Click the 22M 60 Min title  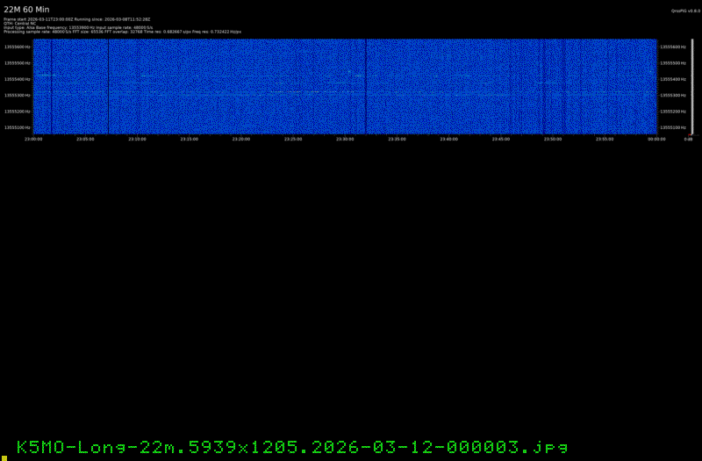pyautogui.click(x=26, y=9)
